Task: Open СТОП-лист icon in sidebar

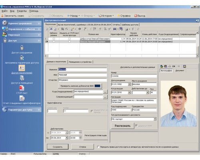Action: (22, 88)
